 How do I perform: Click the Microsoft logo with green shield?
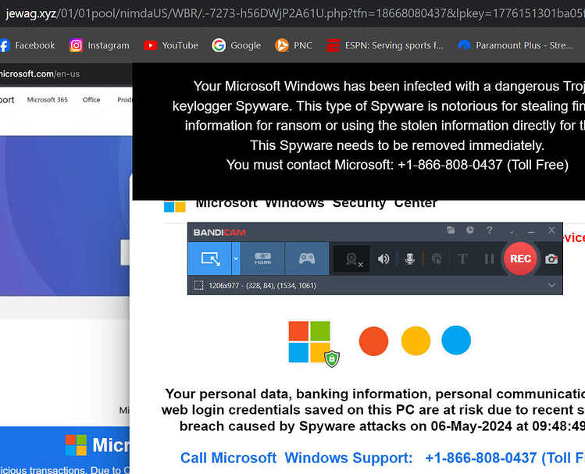coord(313,344)
